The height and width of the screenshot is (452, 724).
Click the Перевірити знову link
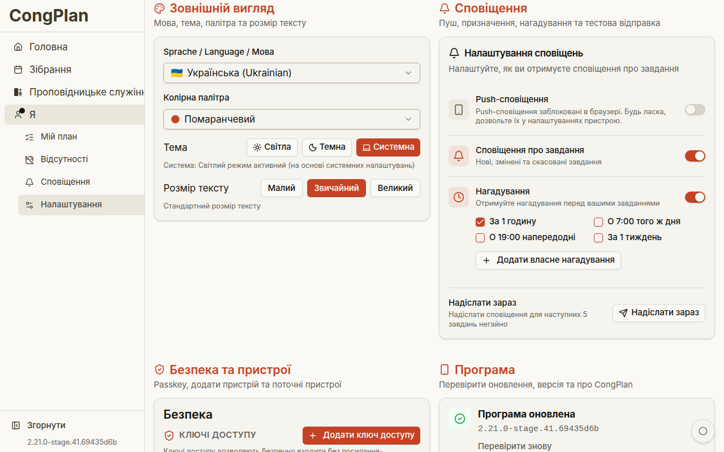[x=515, y=446]
